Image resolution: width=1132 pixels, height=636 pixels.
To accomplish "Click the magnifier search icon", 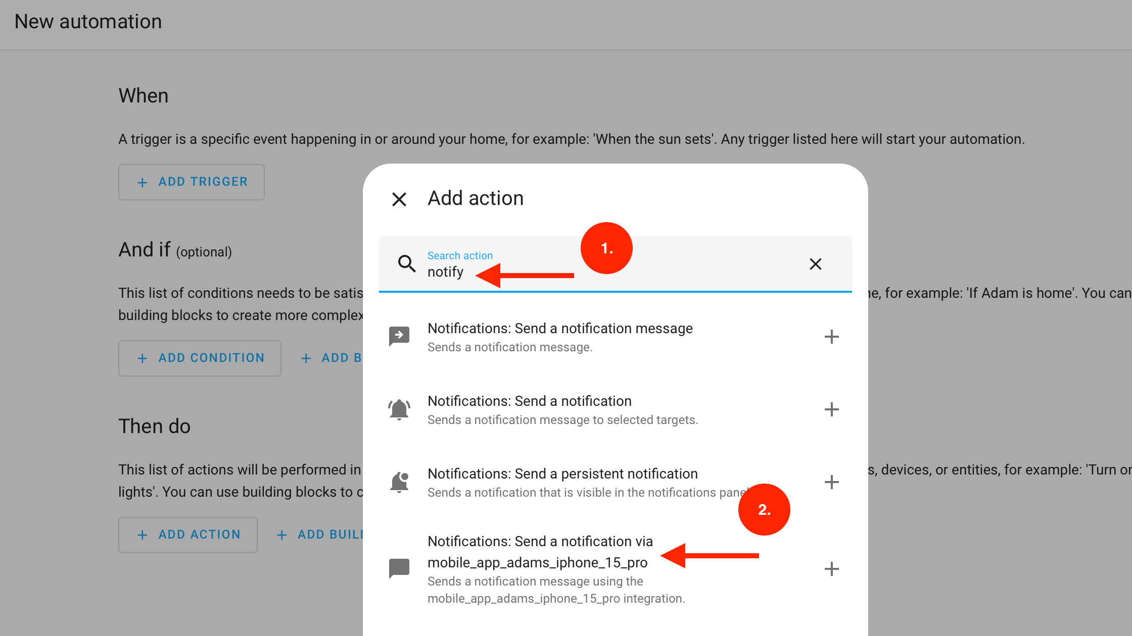I will tap(406, 263).
